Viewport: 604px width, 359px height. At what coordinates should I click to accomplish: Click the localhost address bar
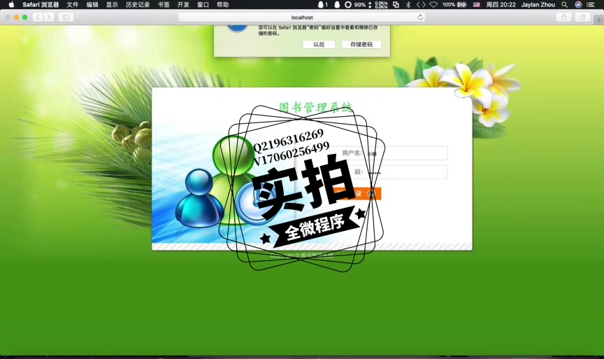pos(302,17)
